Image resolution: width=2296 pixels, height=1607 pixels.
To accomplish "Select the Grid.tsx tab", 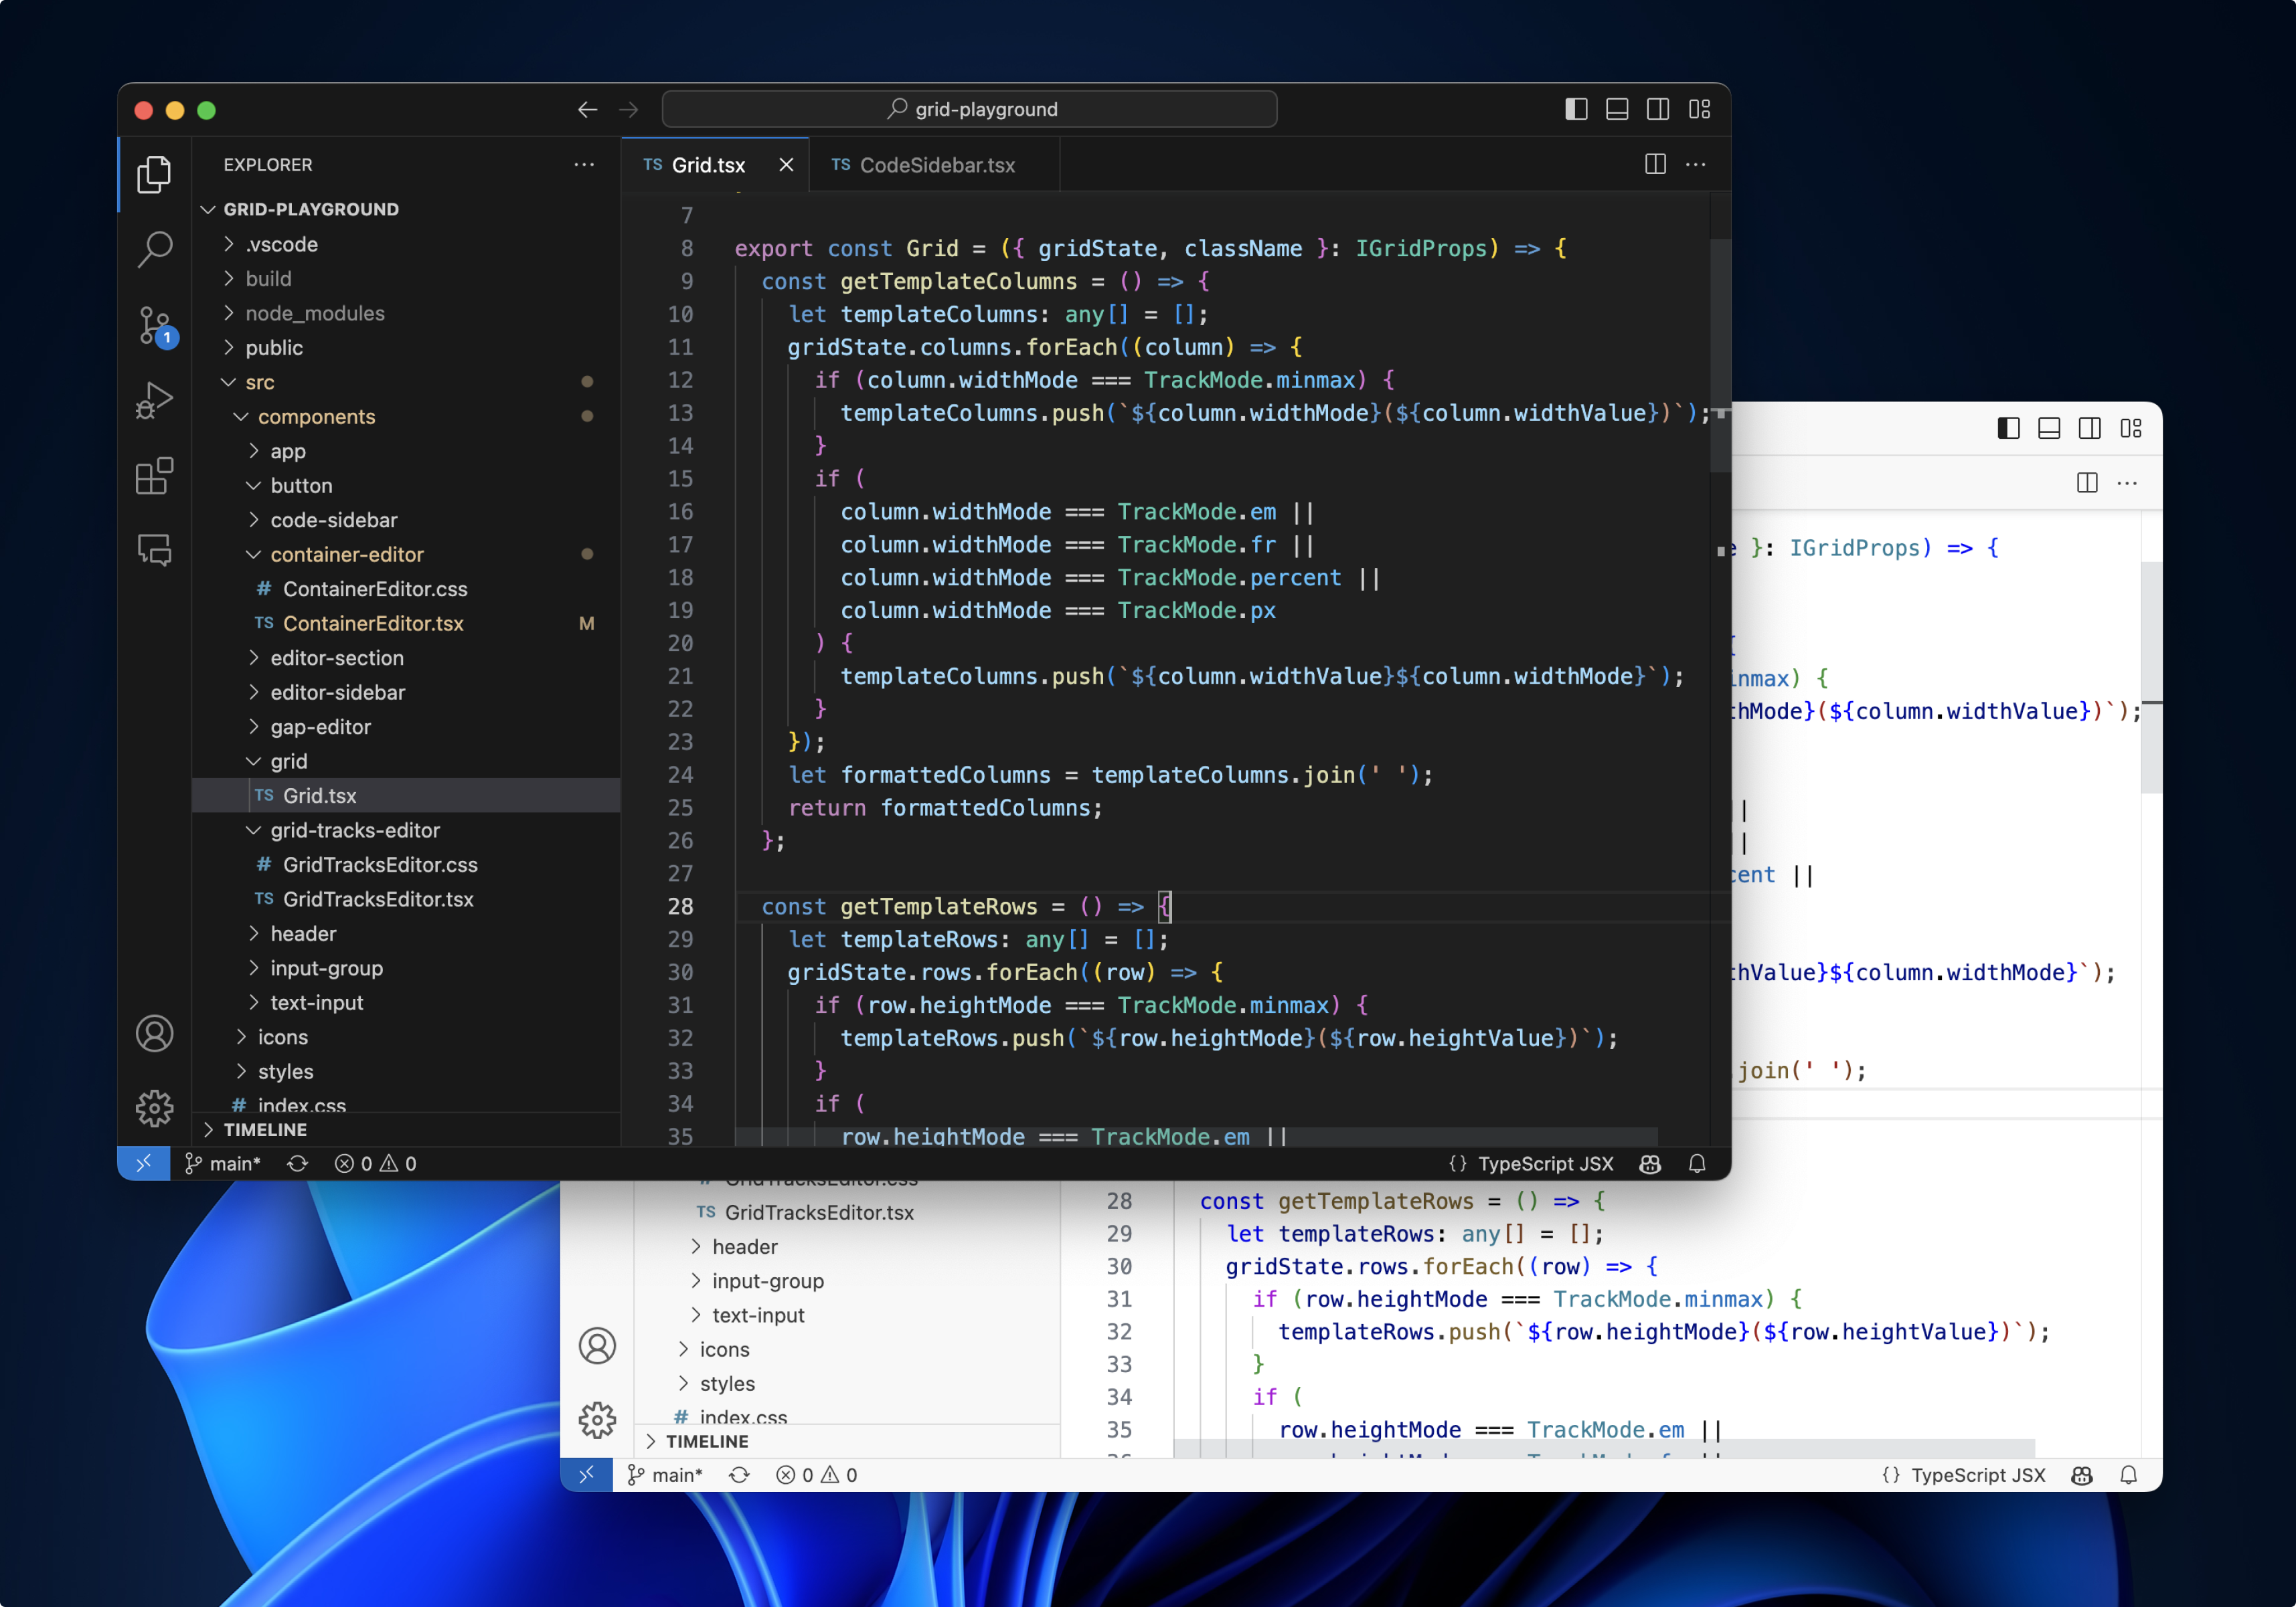I will [x=707, y=165].
